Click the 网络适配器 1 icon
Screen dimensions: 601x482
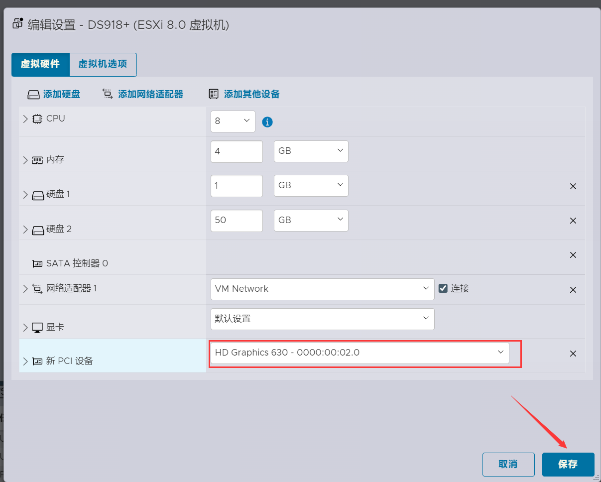[37, 288]
